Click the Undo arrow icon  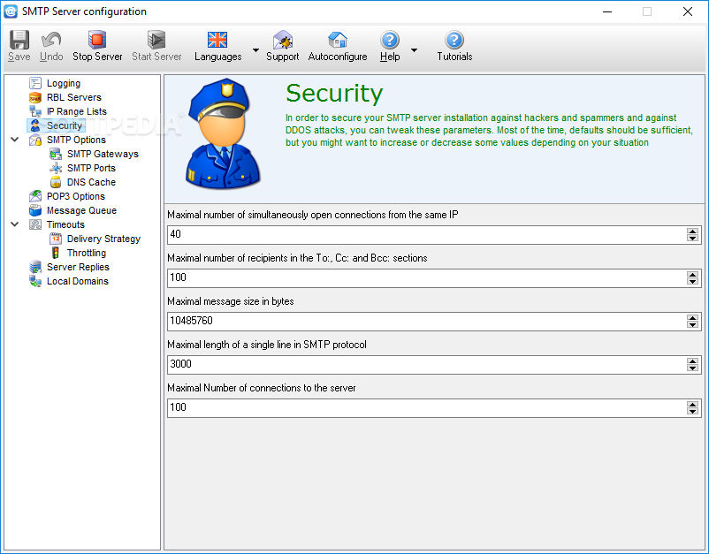pyautogui.click(x=51, y=40)
